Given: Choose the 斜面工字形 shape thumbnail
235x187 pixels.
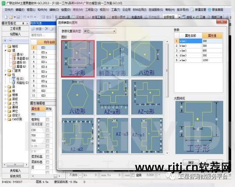Looking at the screenshot, I should (x=112, y=59).
